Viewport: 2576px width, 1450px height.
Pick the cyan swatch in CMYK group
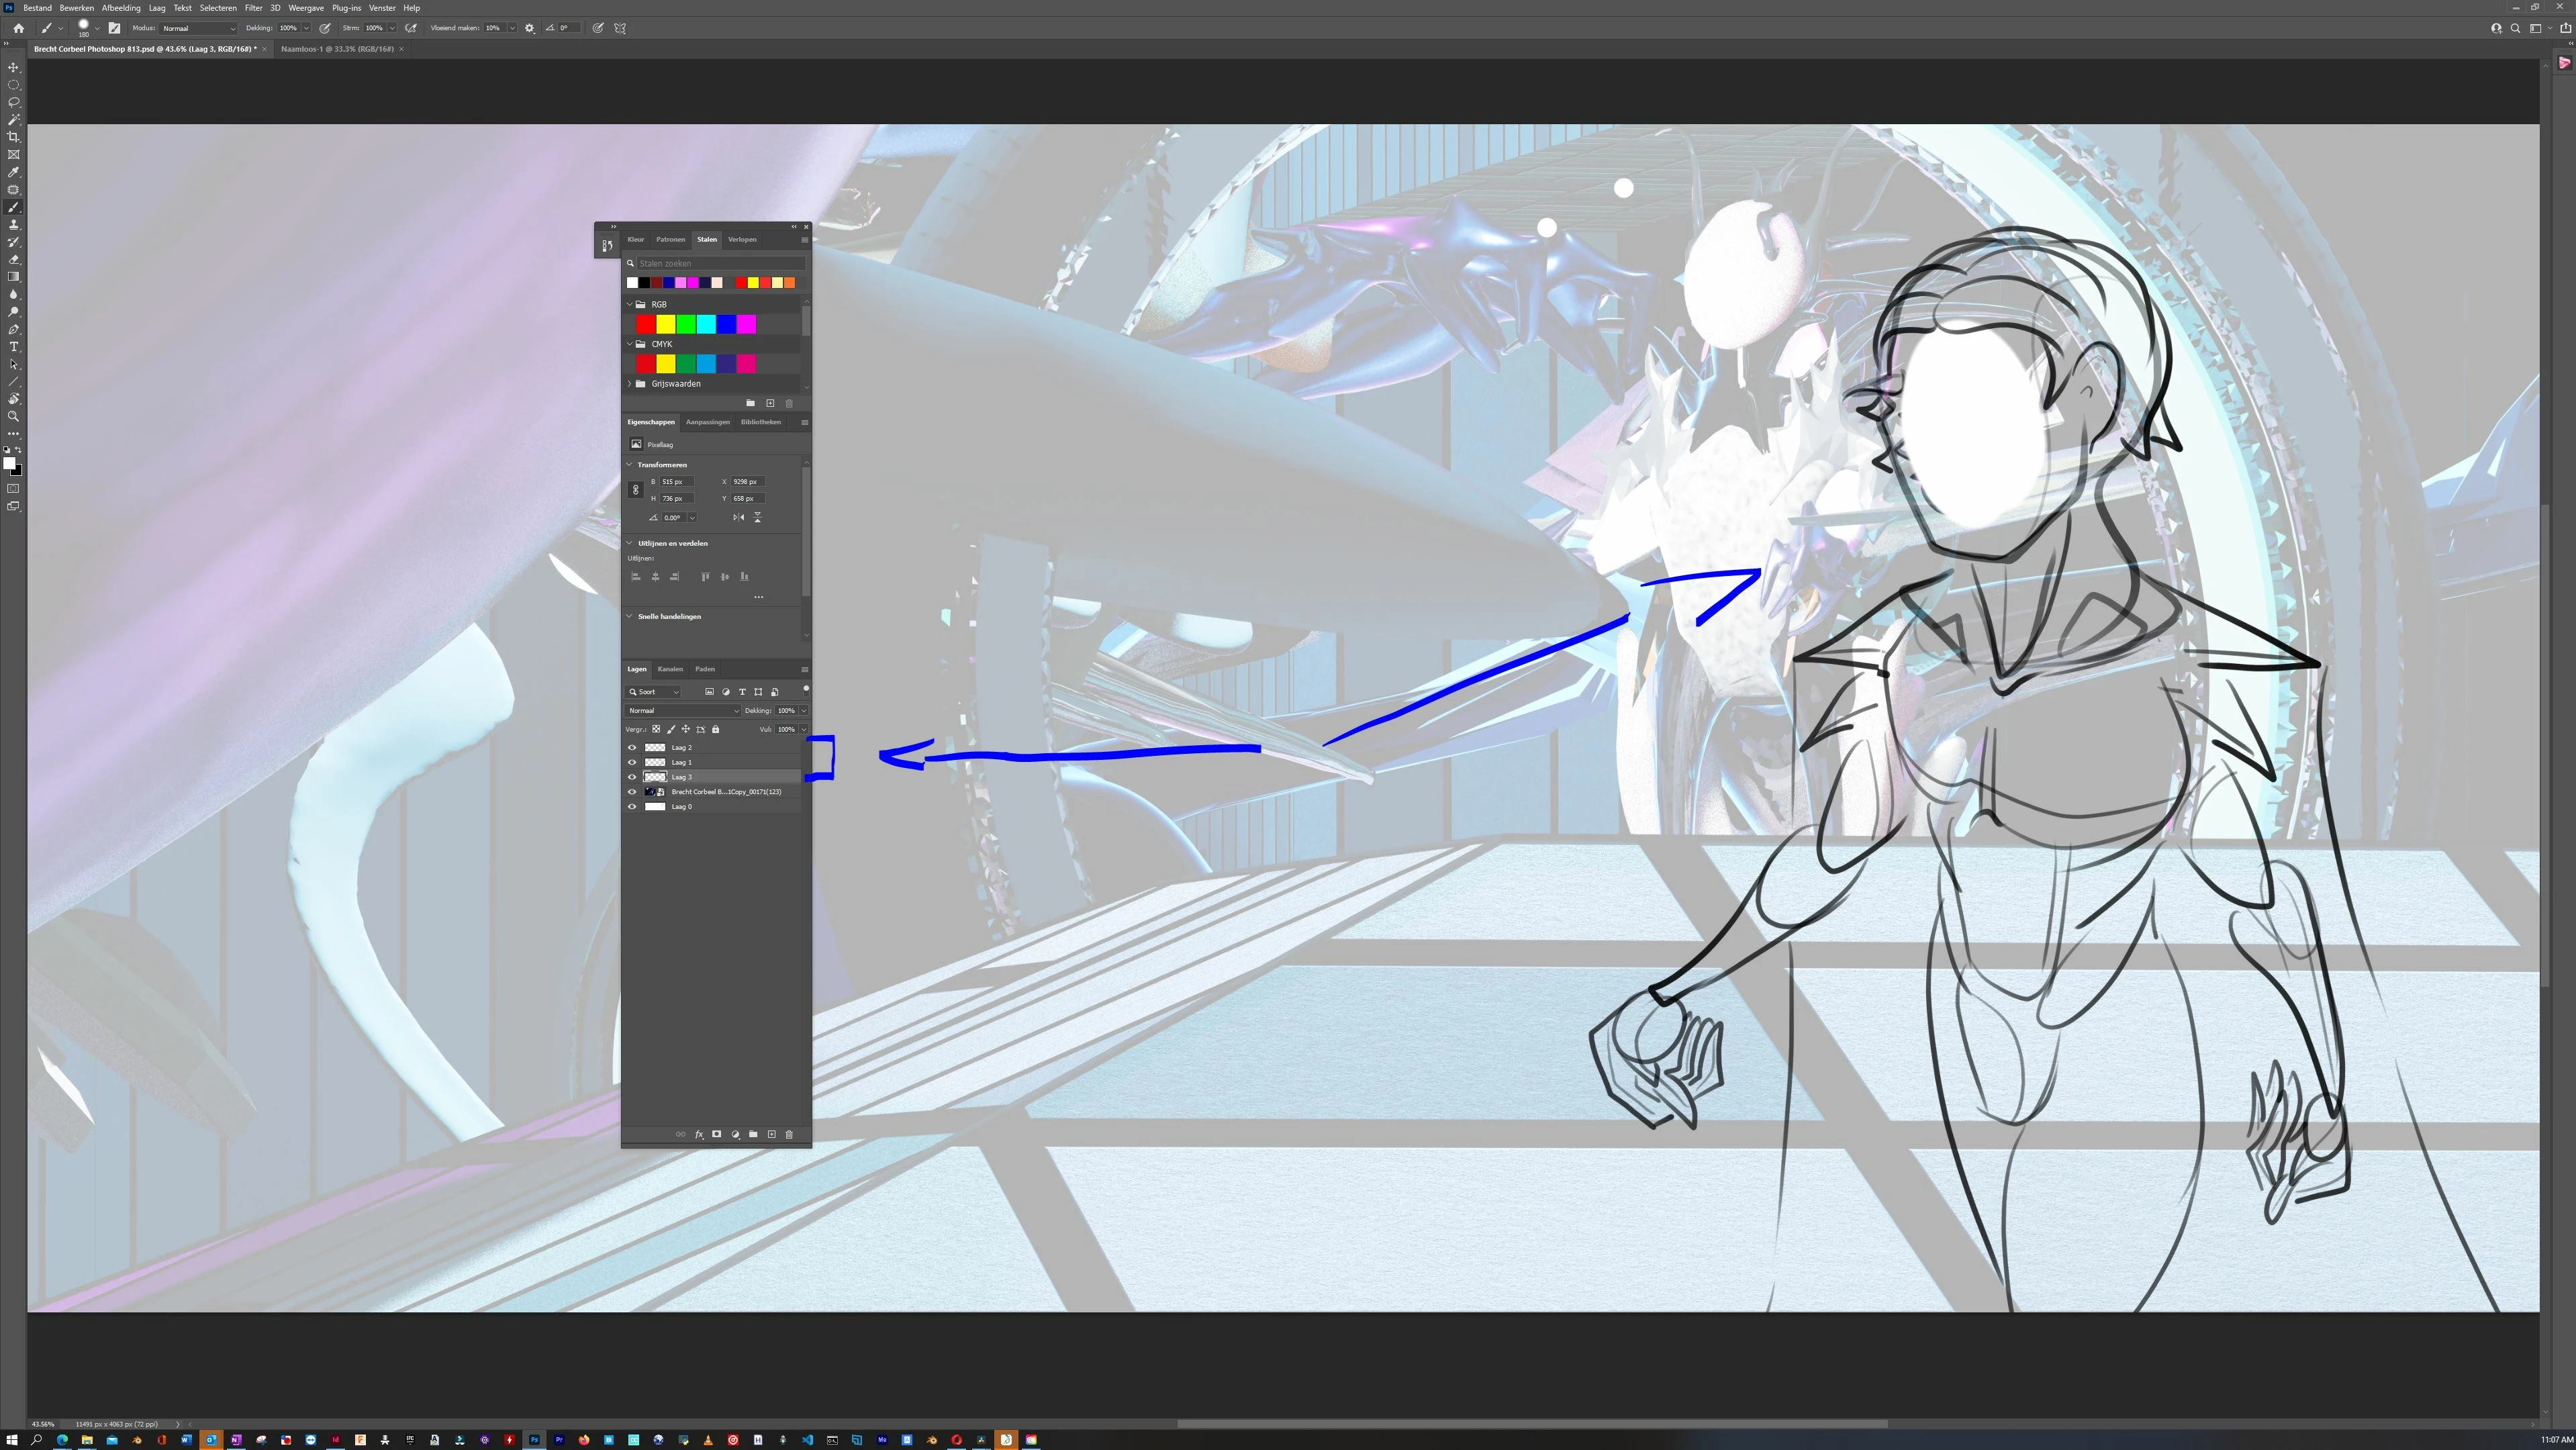pos(706,364)
